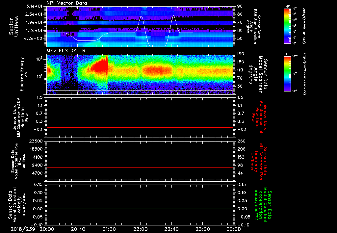Click the 20:40 time axis label
This screenshot has width=337, height=233.
(78, 229)
